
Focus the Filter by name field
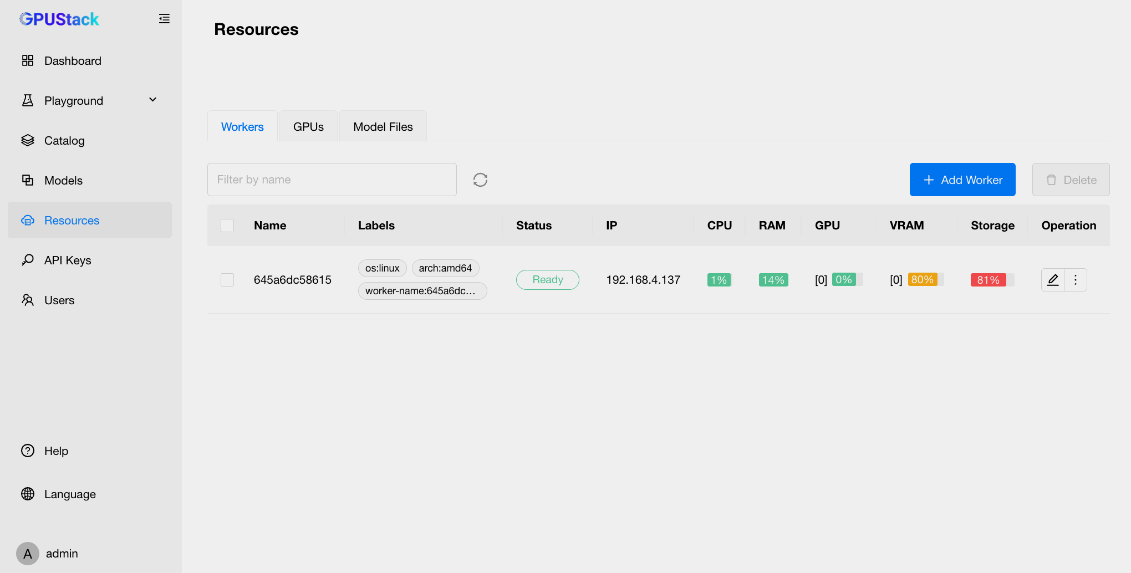[x=332, y=180]
